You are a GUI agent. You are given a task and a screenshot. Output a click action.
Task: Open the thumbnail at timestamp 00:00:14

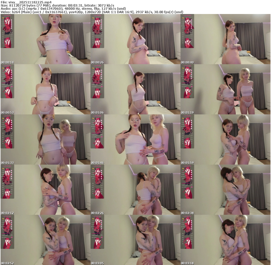[x=45, y=39]
